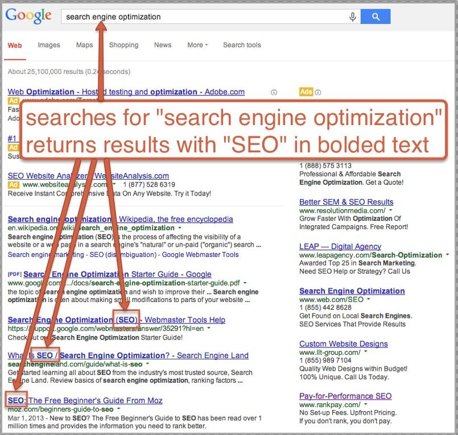The image size is (458, 435).
Task: Switch to the Images tab
Action: (49, 45)
